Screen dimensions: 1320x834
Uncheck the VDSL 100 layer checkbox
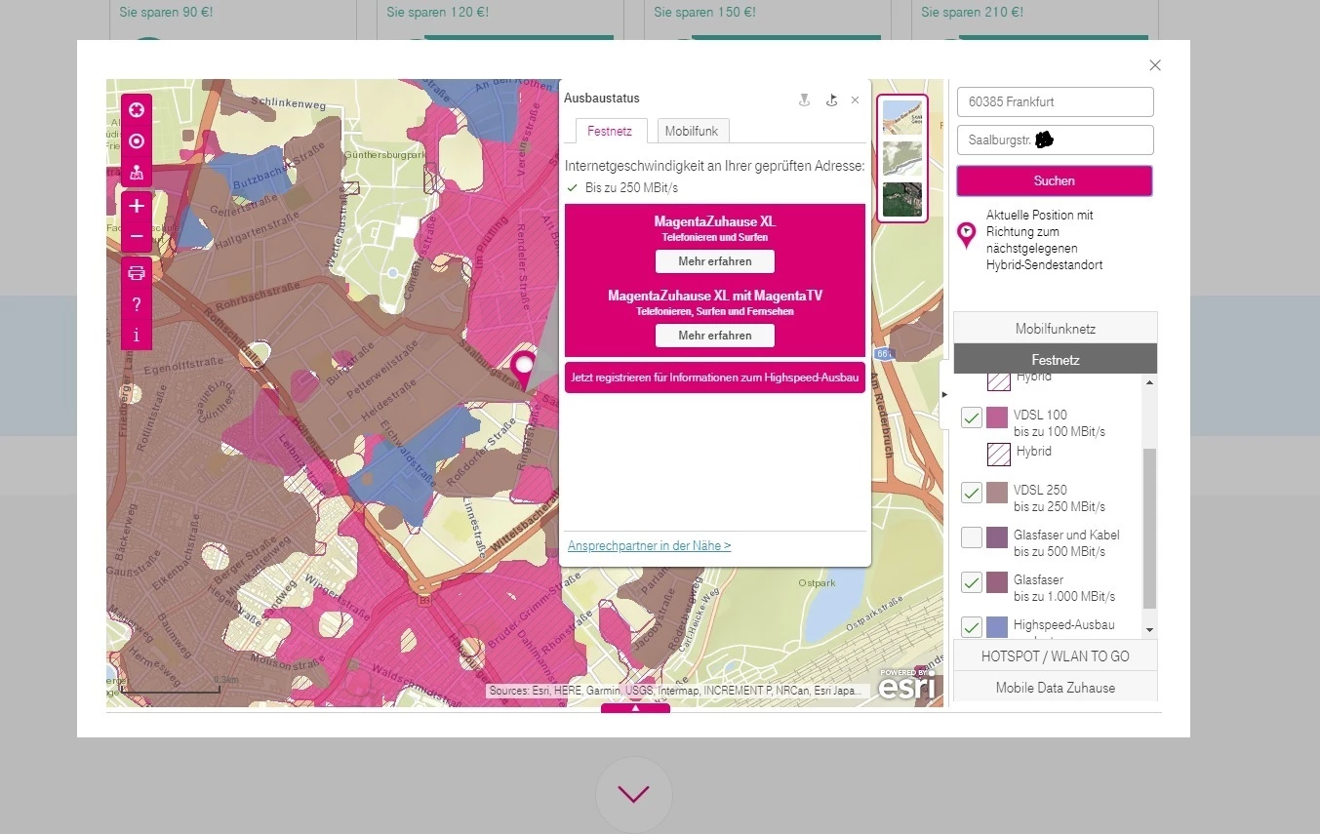pyautogui.click(x=972, y=417)
